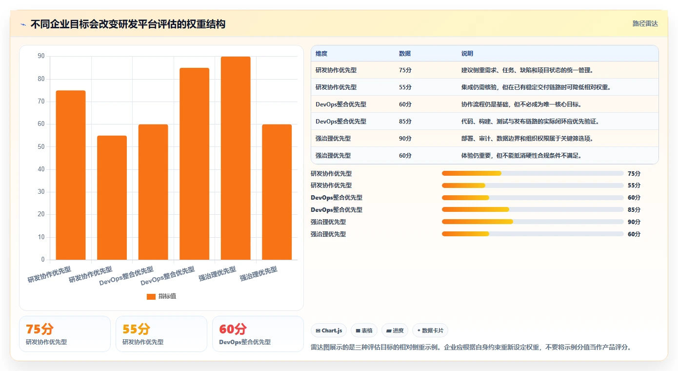
Task: Click the progress bar showing 55分
Action: (x=533, y=185)
